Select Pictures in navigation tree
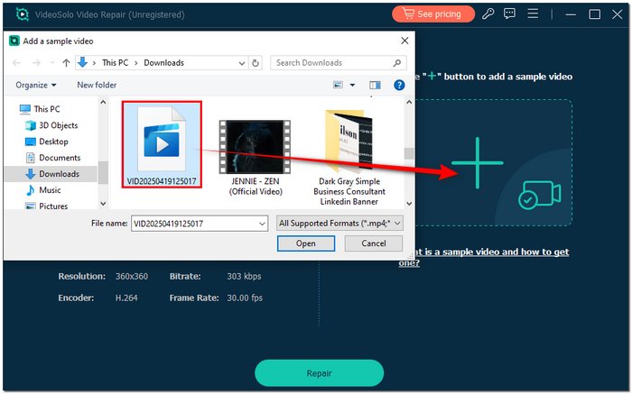Image resolution: width=632 pixels, height=394 pixels. [x=46, y=206]
